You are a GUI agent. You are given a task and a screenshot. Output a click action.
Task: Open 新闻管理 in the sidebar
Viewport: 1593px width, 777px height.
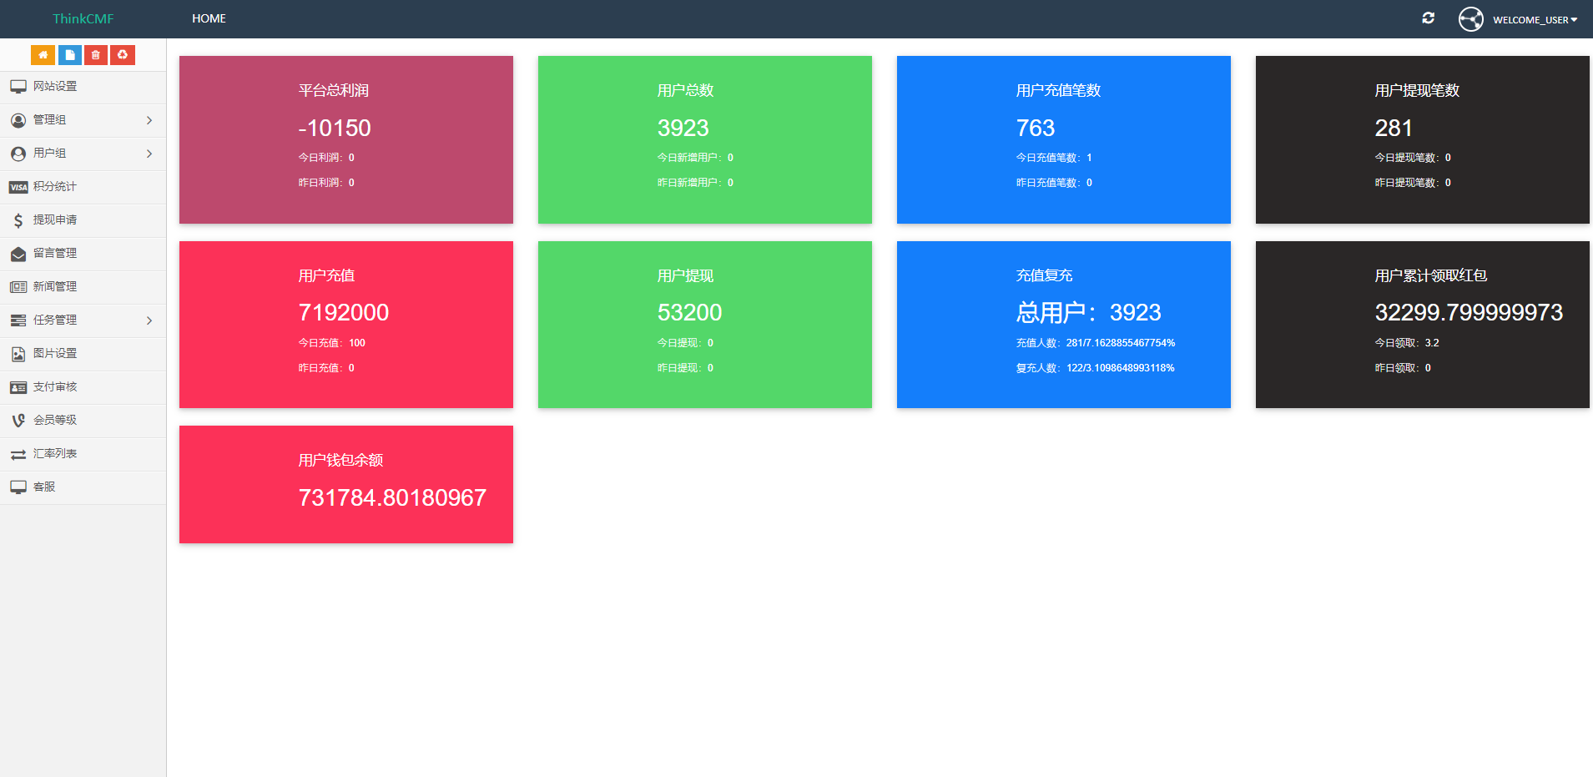click(x=55, y=287)
